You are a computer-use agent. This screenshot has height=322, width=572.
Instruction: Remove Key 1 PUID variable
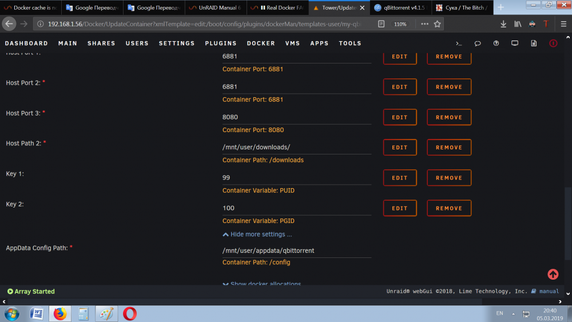[x=449, y=178]
